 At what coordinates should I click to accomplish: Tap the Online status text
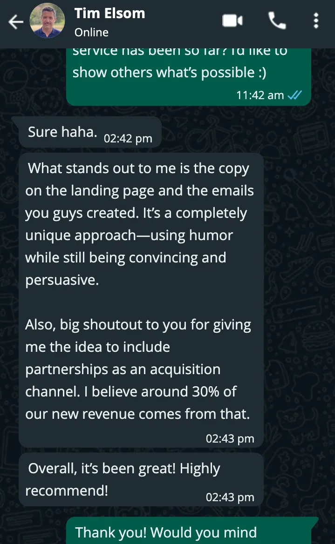tap(91, 32)
